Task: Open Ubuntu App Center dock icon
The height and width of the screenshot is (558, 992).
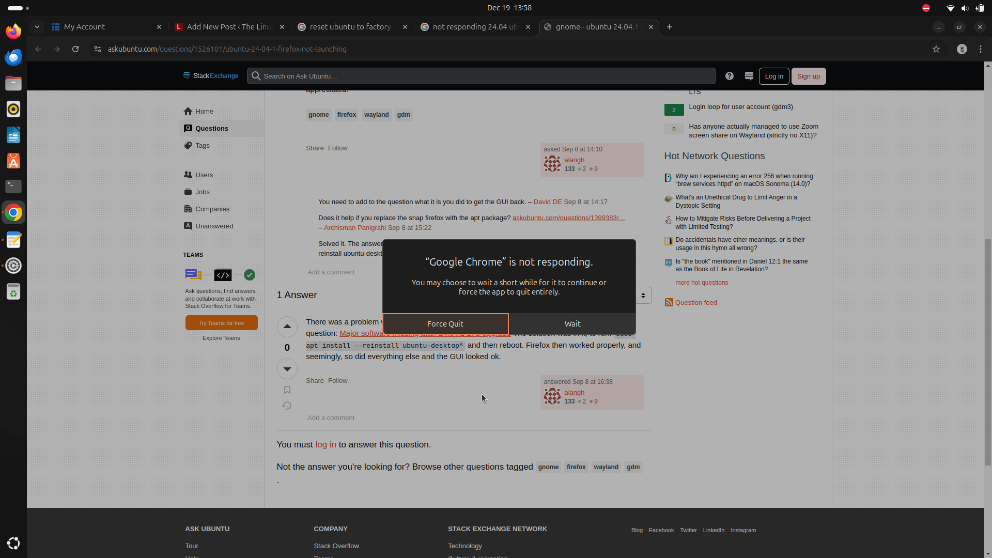Action: pos(13,161)
